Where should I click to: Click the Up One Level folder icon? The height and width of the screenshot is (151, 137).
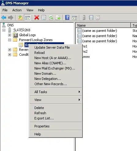20,17
